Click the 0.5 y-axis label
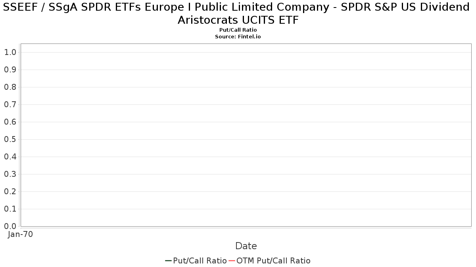Viewport: 476px width, 267px height. [10, 139]
